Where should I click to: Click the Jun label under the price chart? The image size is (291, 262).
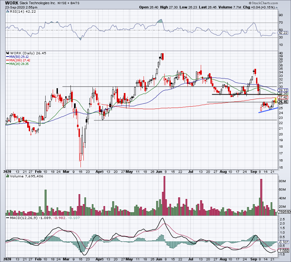tap(159, 172)
